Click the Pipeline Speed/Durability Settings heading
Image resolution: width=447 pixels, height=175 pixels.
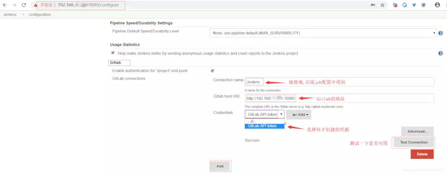coord(141,23)
